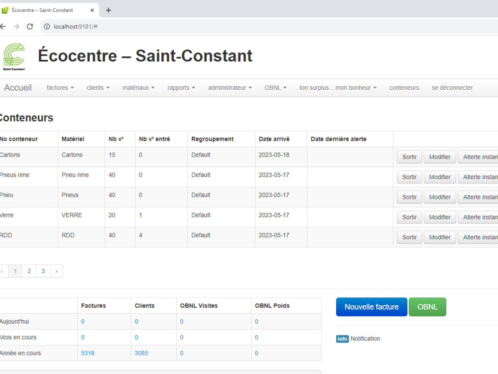Image resolution: width=498 pixels, height=374 pixels.
Task: Open the OBNL navigation dropdown
Action: coord(276,88)
